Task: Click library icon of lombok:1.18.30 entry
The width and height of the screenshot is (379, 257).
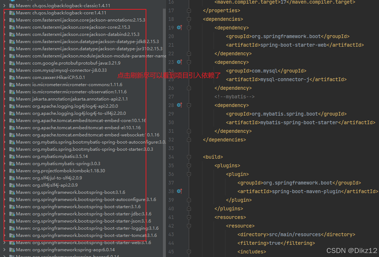Action: click(12, 171)
